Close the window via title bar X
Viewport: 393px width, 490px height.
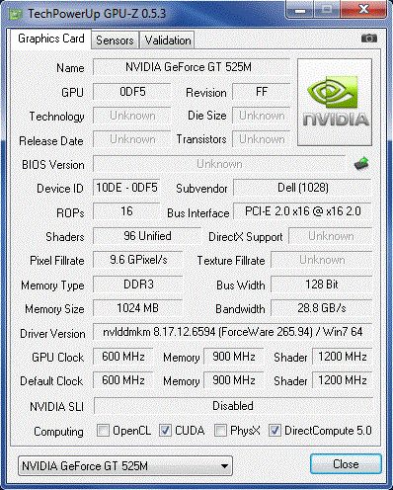[x=363, y=9]
